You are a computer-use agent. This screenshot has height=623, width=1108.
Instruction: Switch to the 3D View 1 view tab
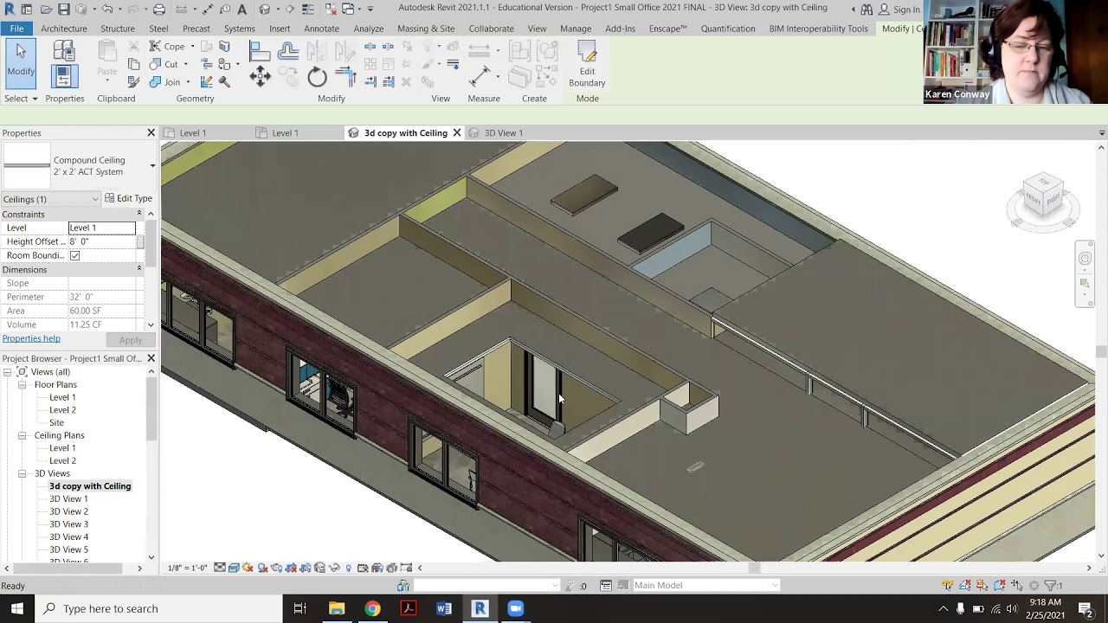pos(503,133)
